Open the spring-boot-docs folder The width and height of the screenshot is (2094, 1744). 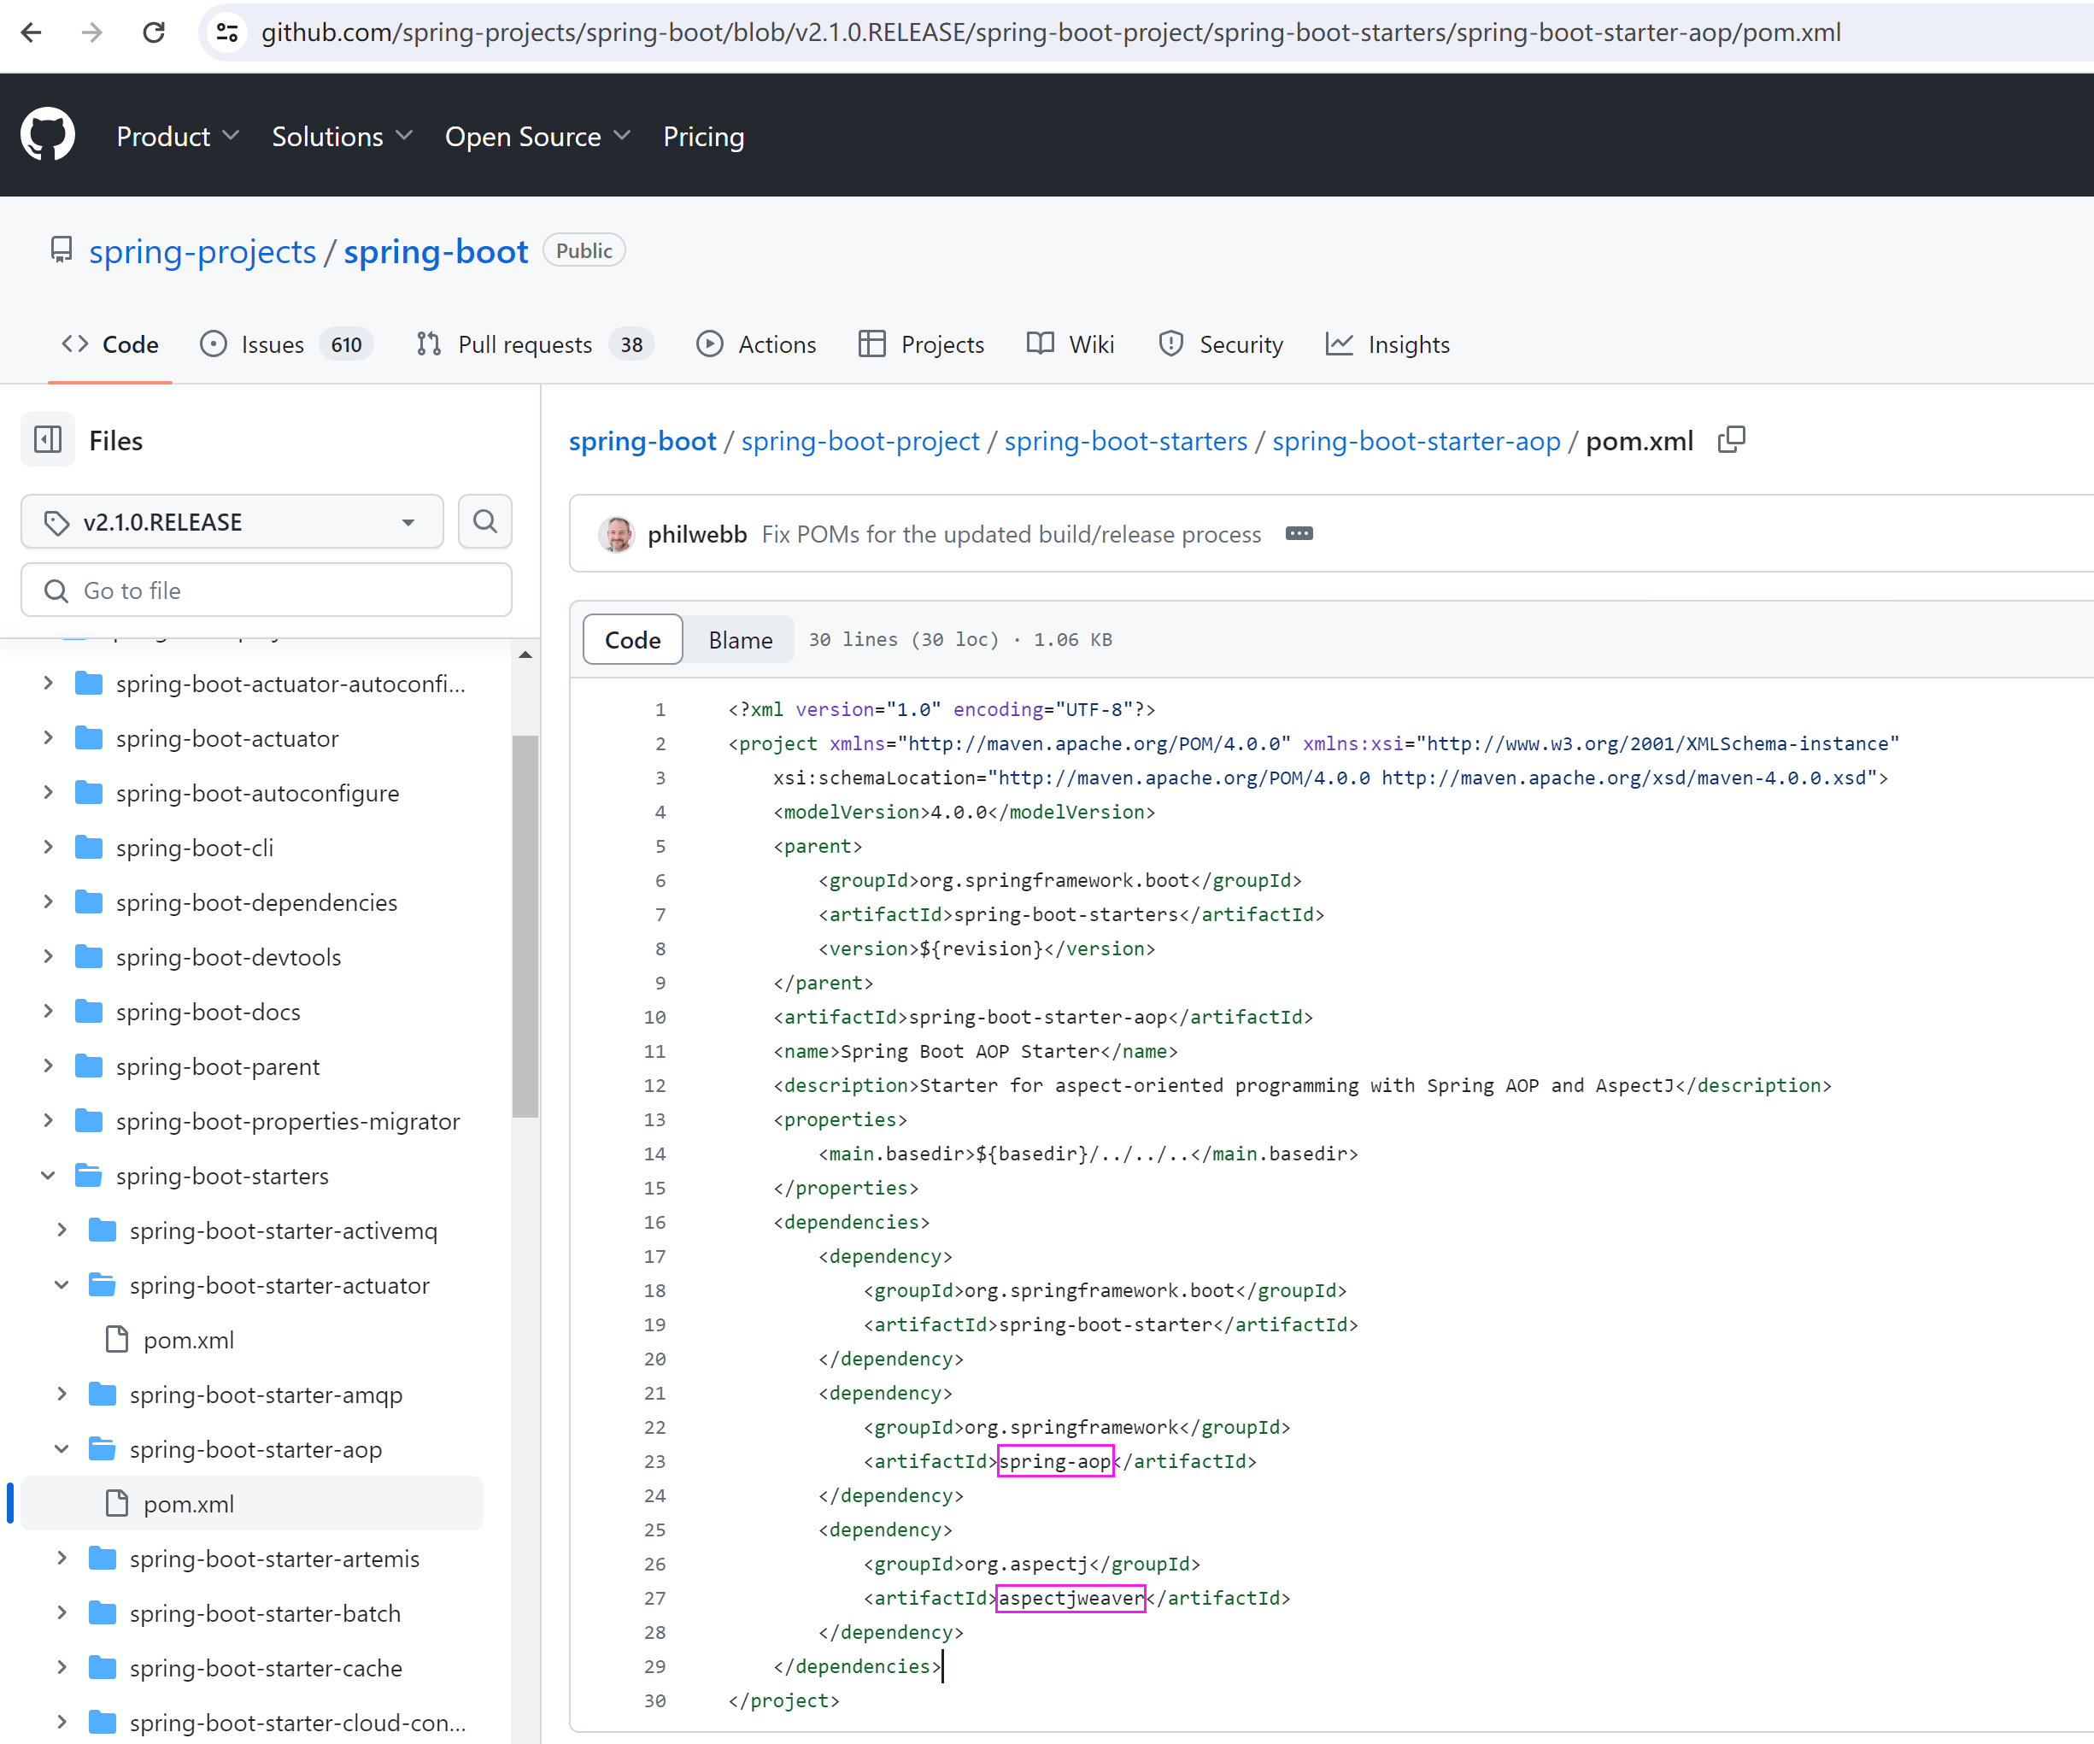208,1012
